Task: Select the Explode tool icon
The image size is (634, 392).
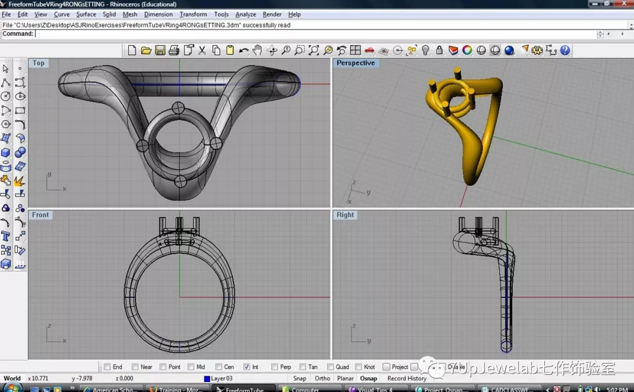Action: pyautogui.click(x=19, y=181)
